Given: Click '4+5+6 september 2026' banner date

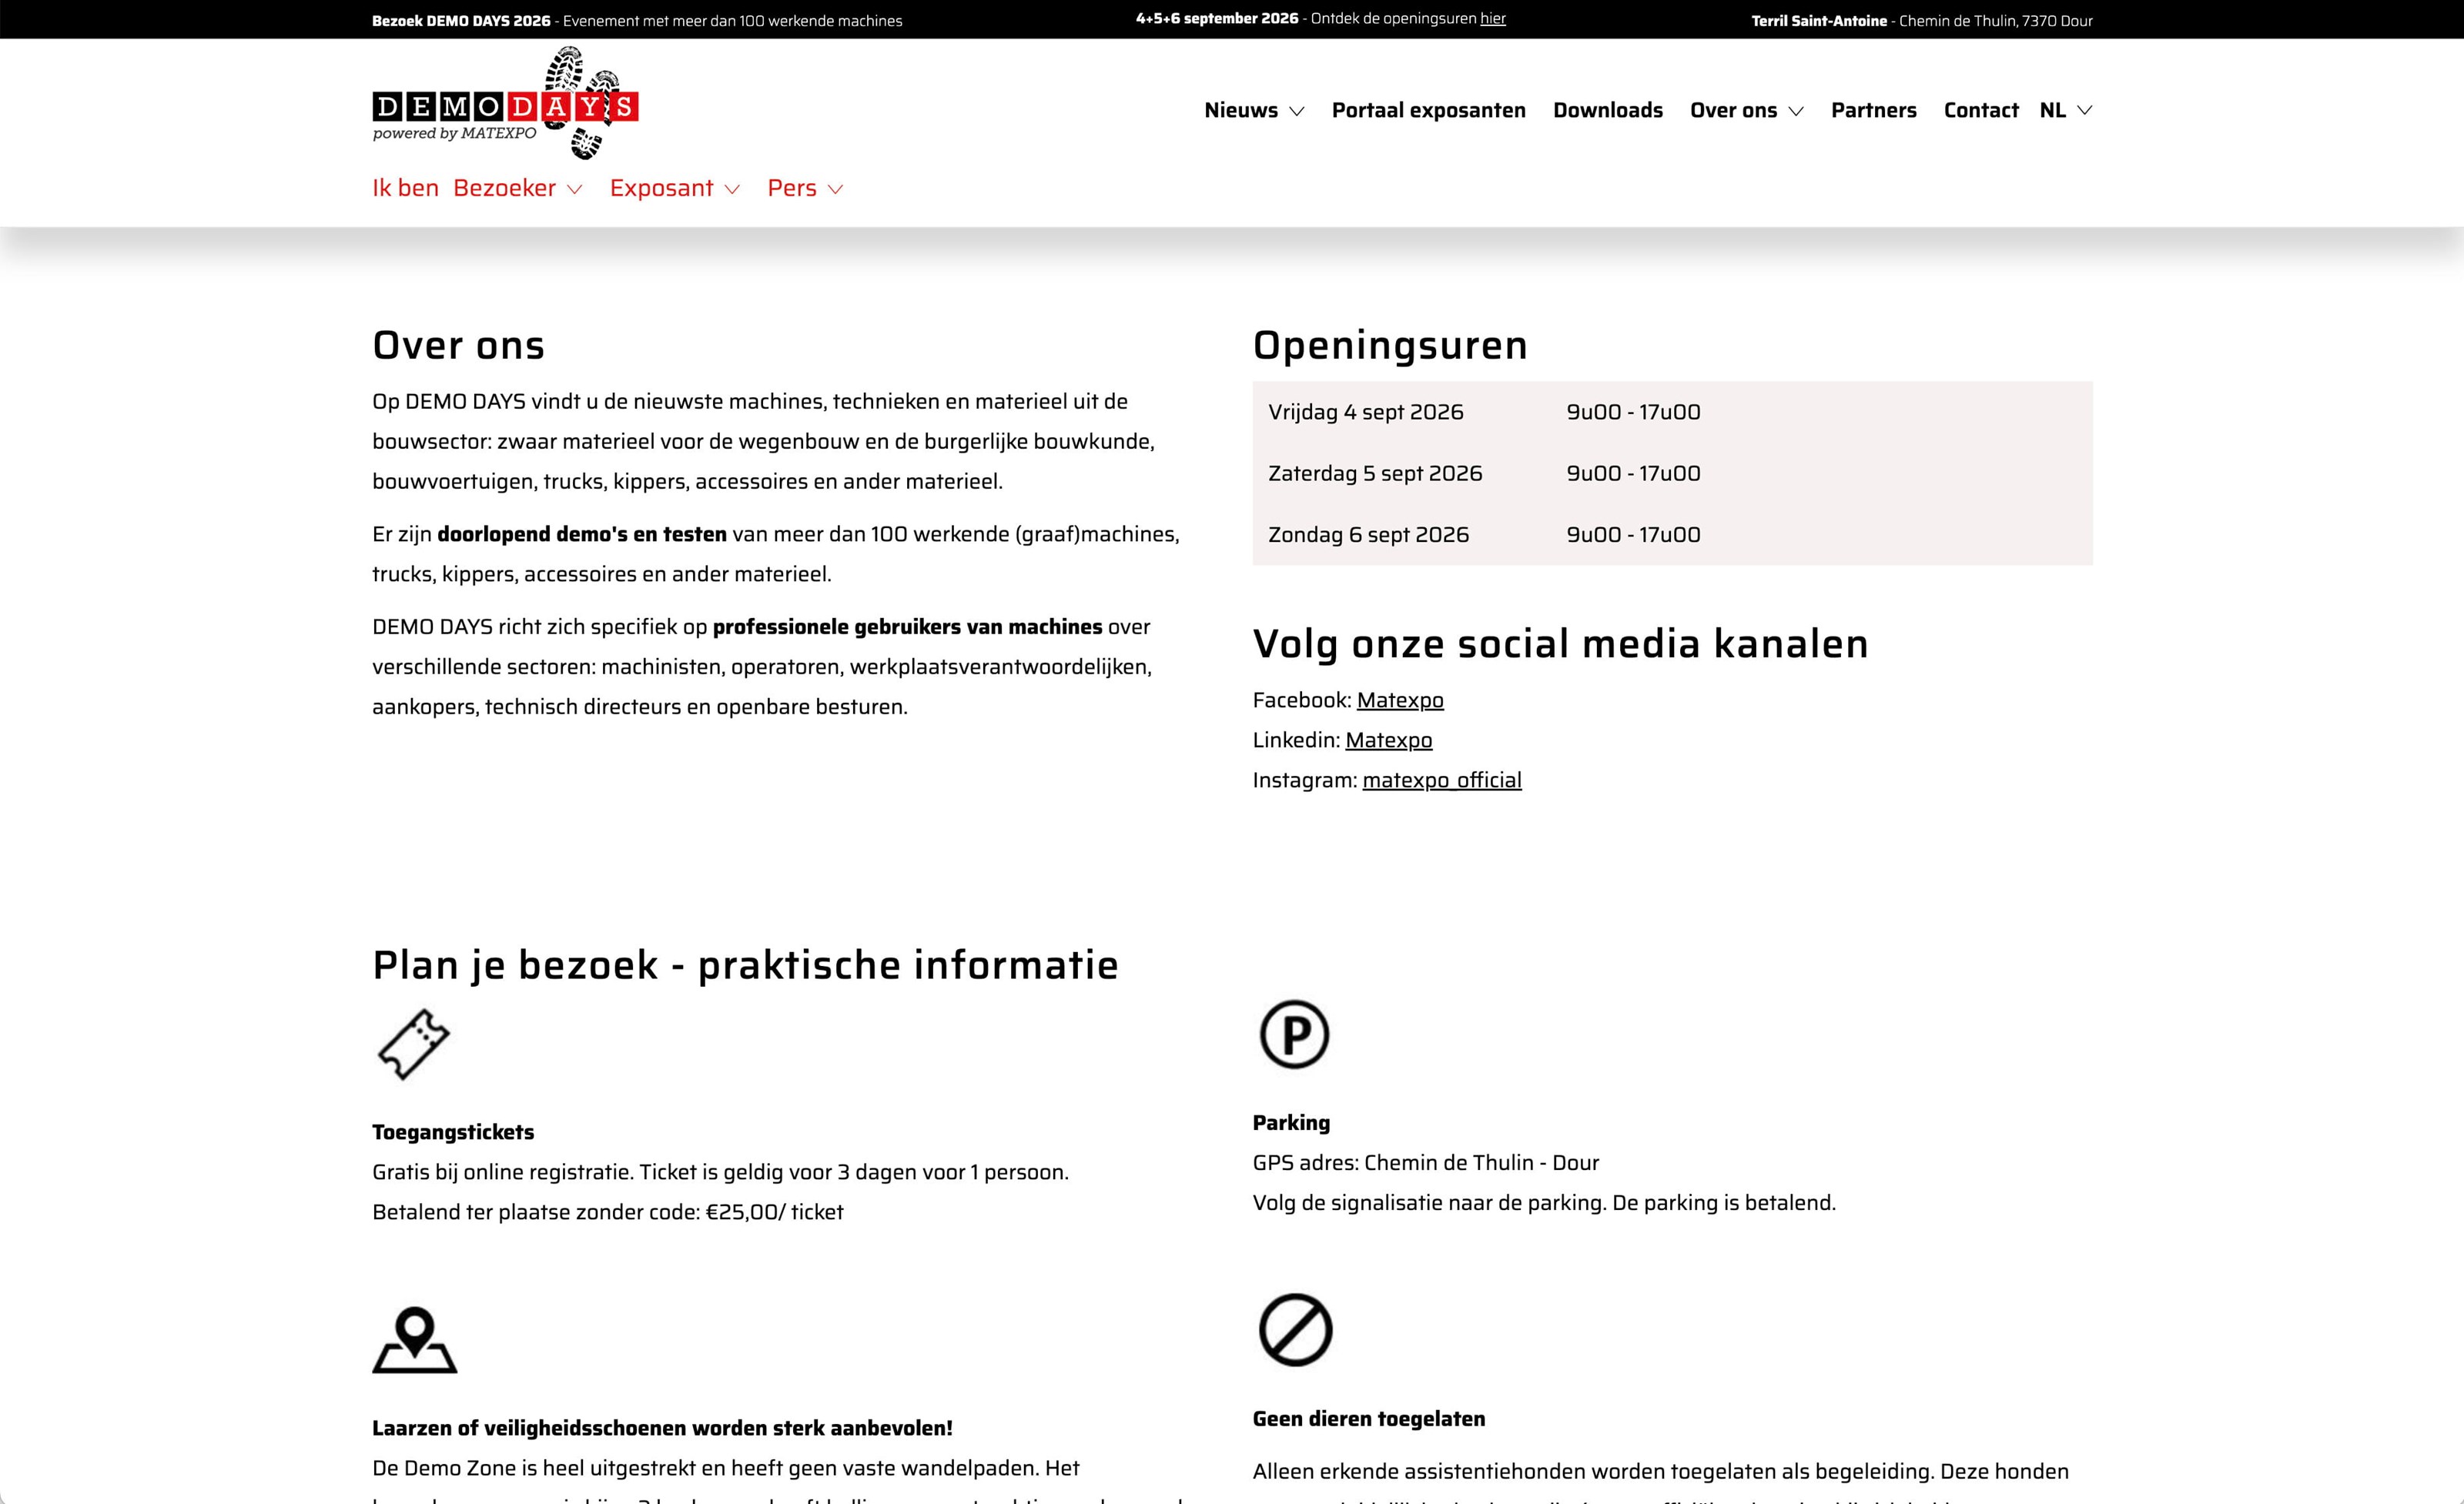Looking at the screenshot, I should [x=1216, y=18].
